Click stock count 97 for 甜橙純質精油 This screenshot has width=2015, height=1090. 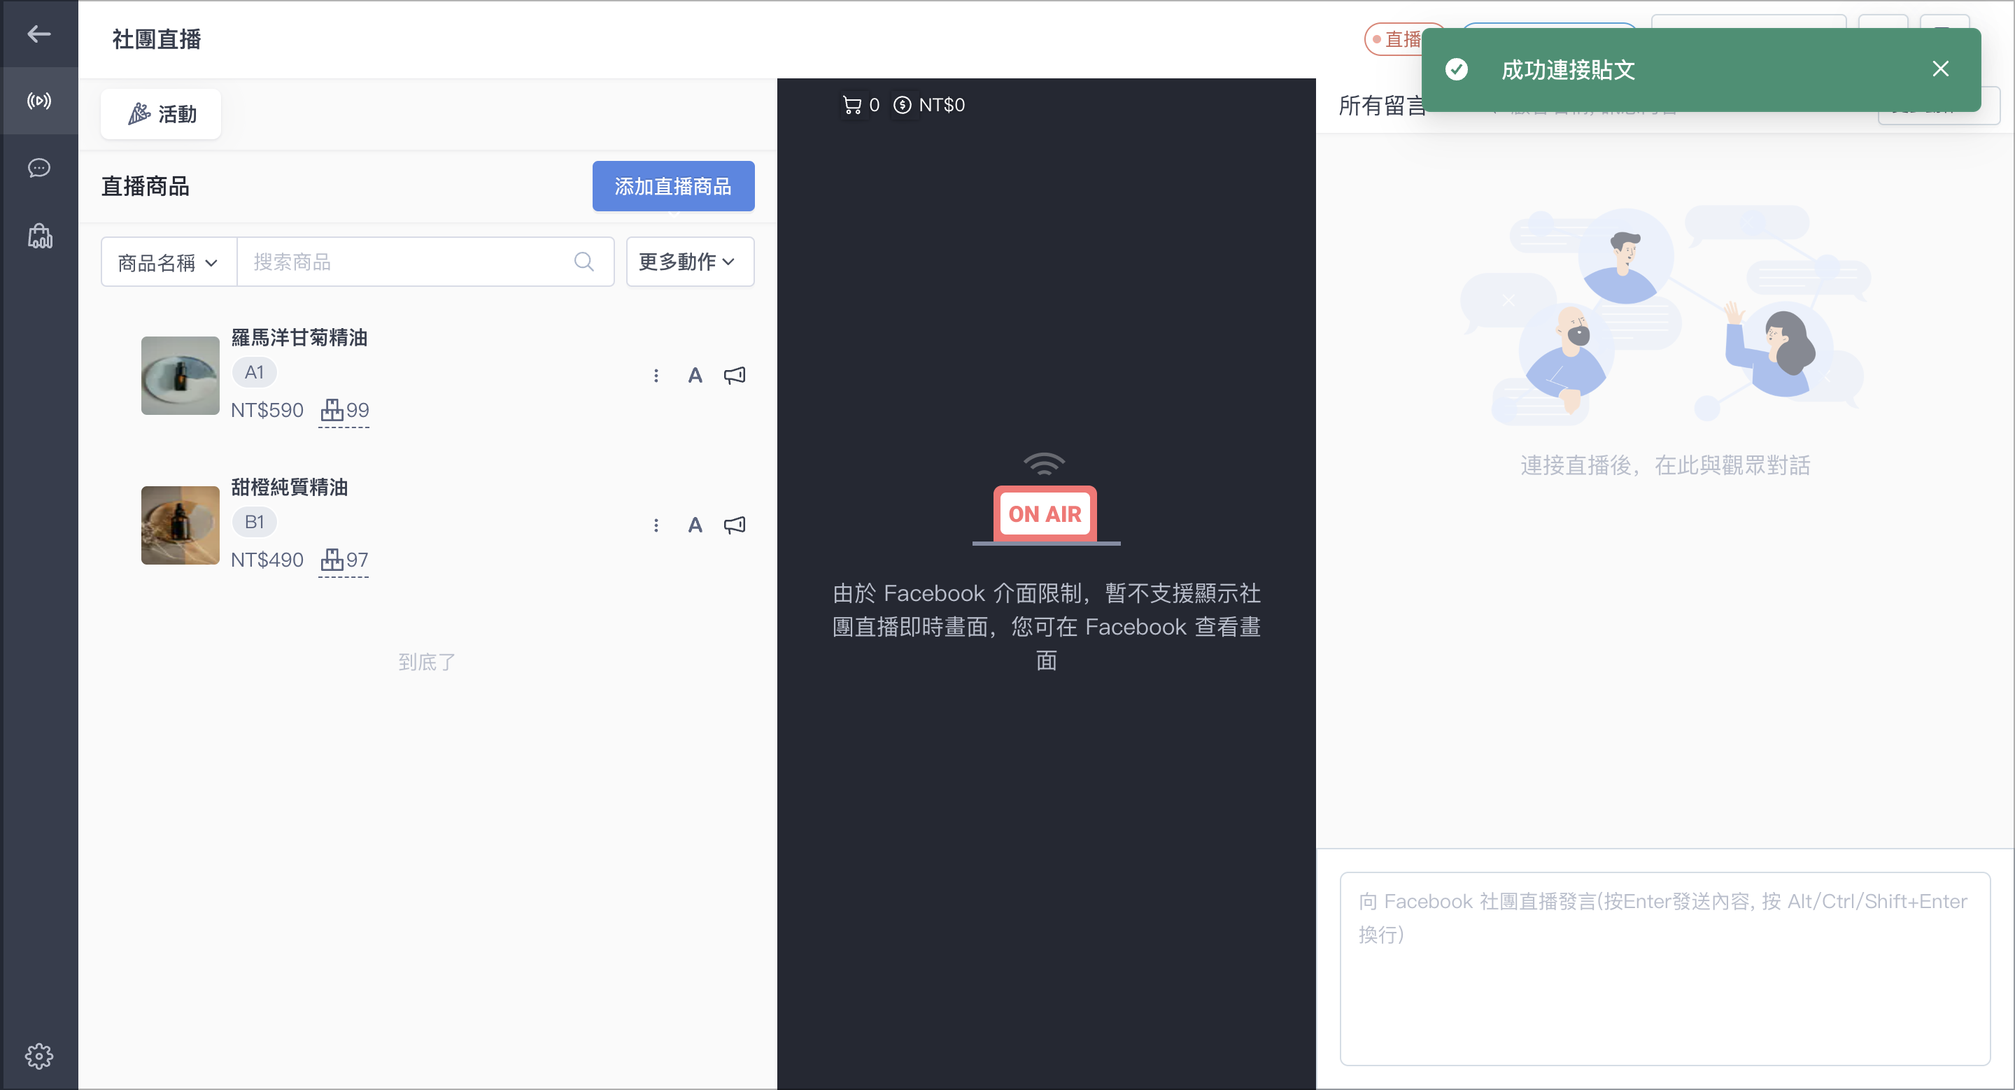[x=344, y=560]
